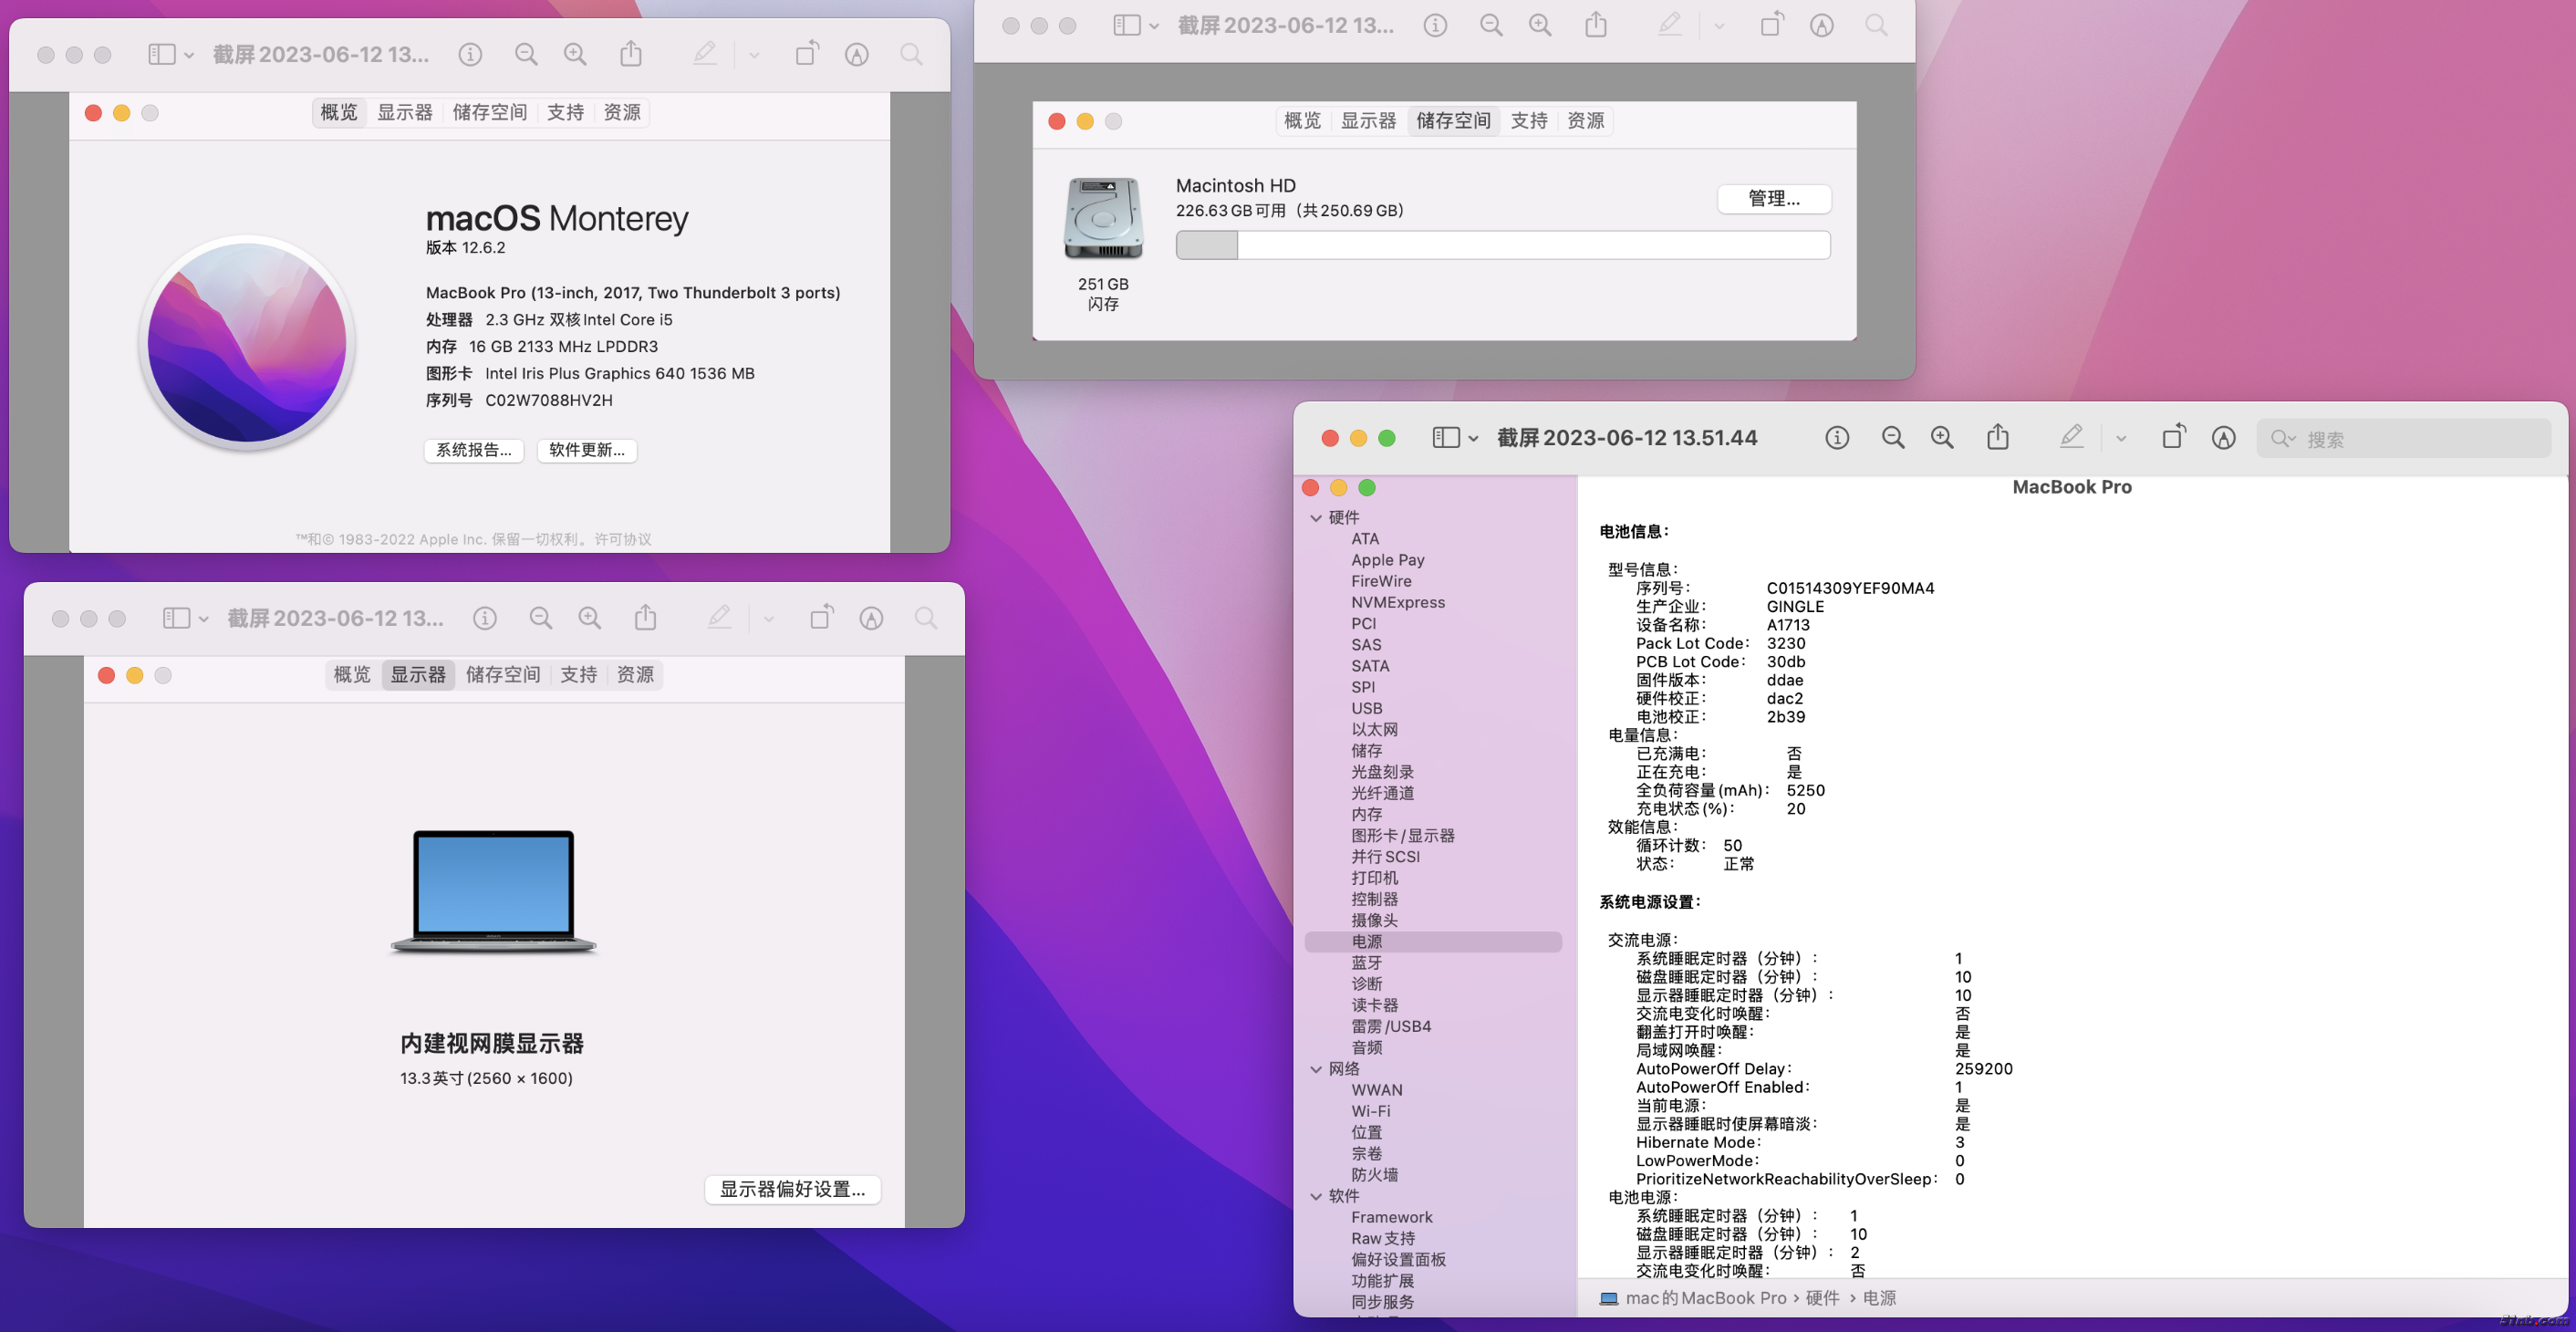The image size is (2576, 1332).
Task: Zoom in on the Macintosh HD storage window
Action: click(1540, 25)
